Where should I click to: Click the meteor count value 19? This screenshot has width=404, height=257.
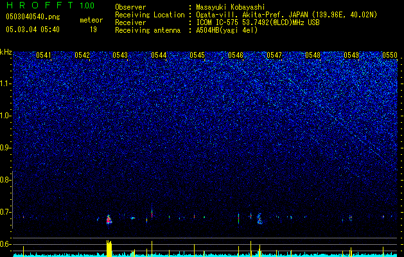tap(93, 30)
